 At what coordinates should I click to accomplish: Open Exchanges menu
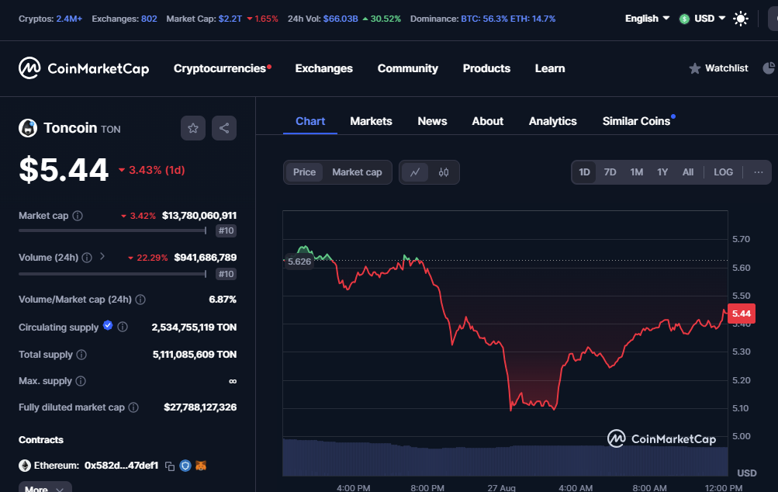324,68
